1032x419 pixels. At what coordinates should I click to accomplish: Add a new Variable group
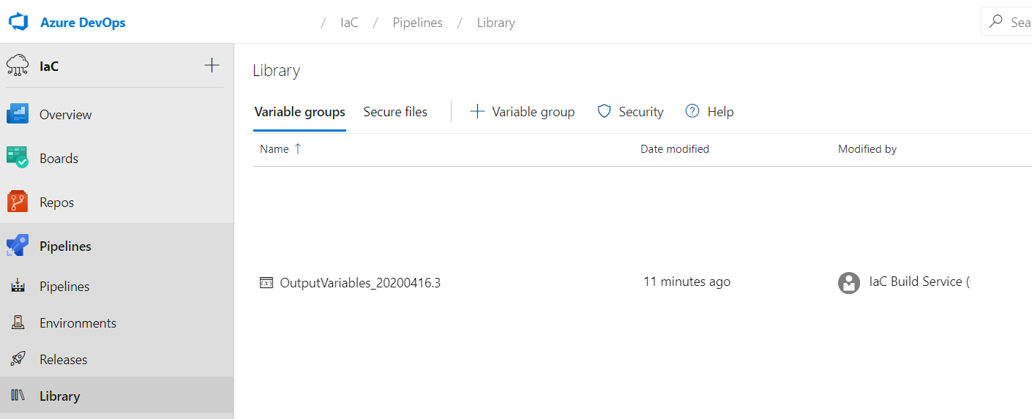click(x=523, y=112)
